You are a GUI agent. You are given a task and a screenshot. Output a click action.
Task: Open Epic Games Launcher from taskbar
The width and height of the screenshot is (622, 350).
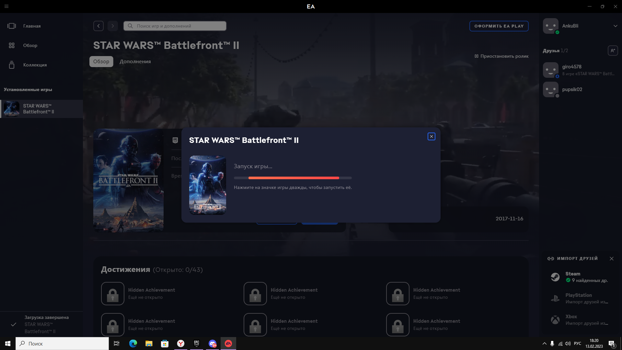(x=197, y=344)
